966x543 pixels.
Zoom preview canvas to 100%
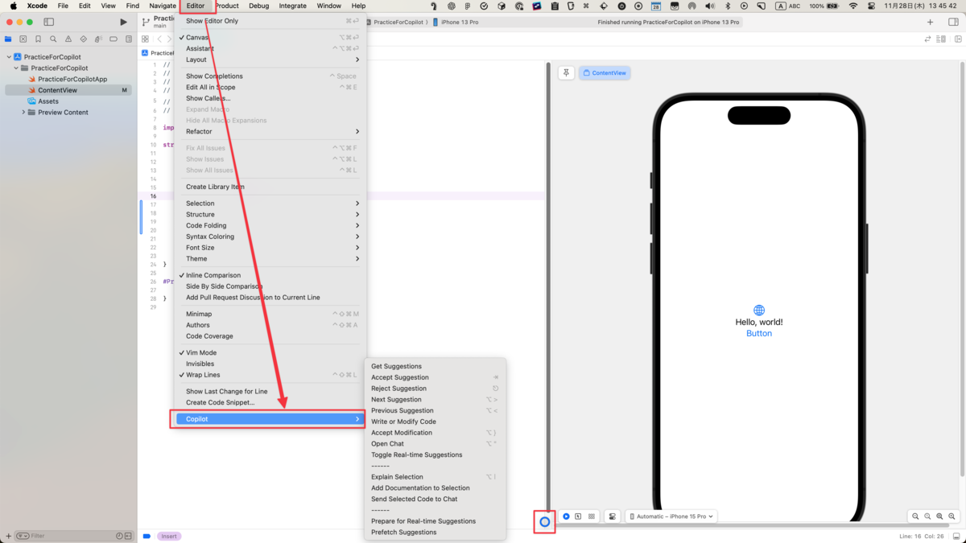[x=927, y=516]
